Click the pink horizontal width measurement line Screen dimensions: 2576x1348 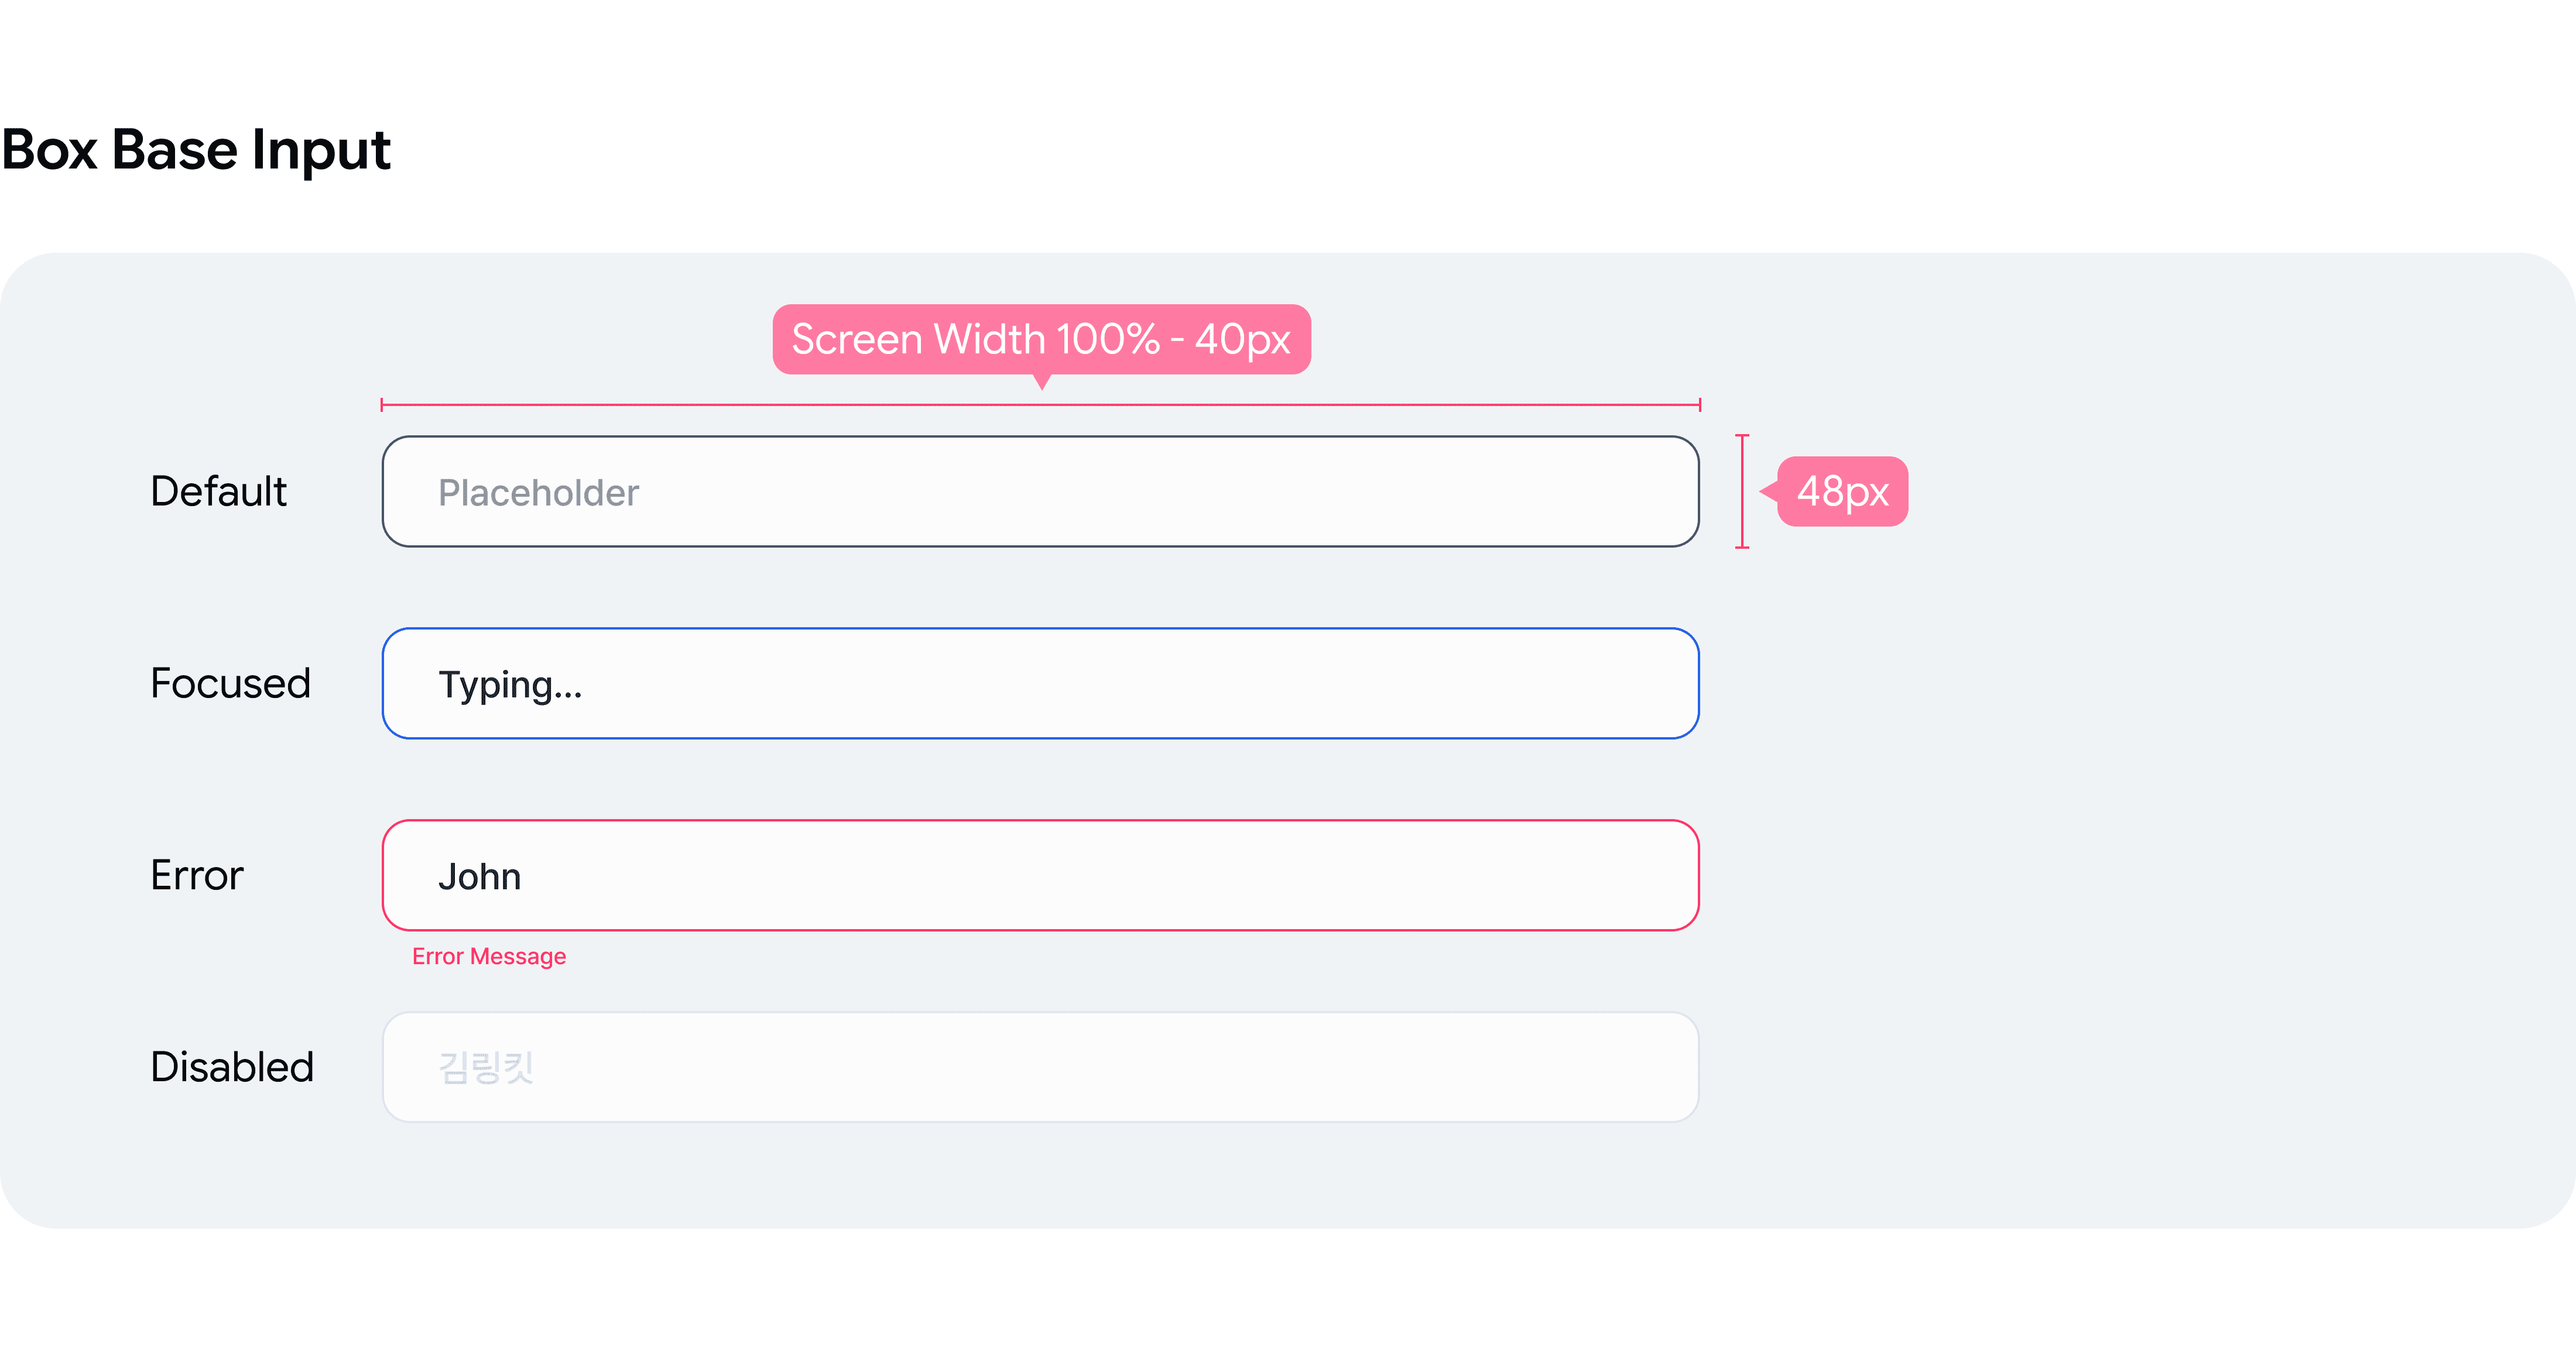pos(1041,405)
